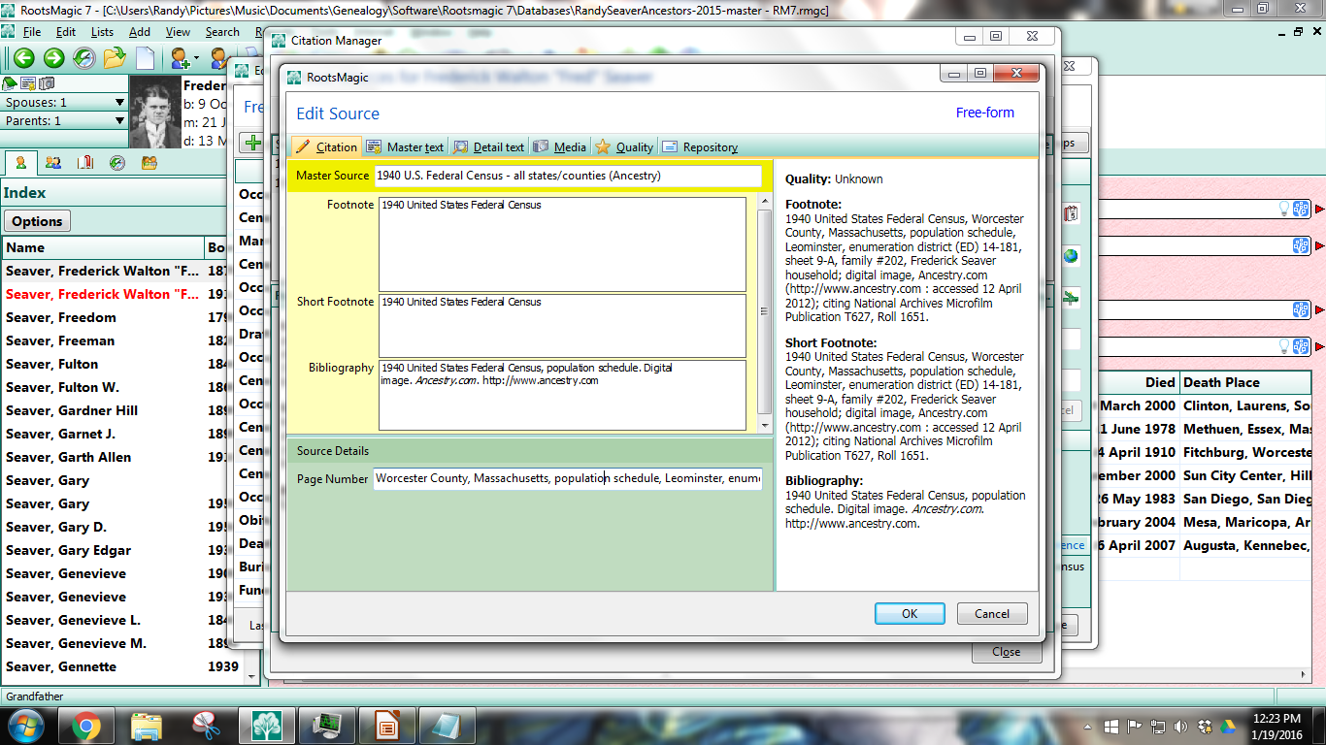
Task: Launch the Snipping Tool from the taskbar
Action: (x=206, y=726)
